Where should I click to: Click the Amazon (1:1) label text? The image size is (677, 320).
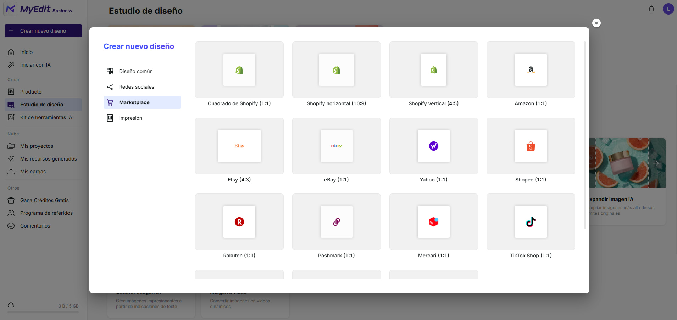(531, 103)
